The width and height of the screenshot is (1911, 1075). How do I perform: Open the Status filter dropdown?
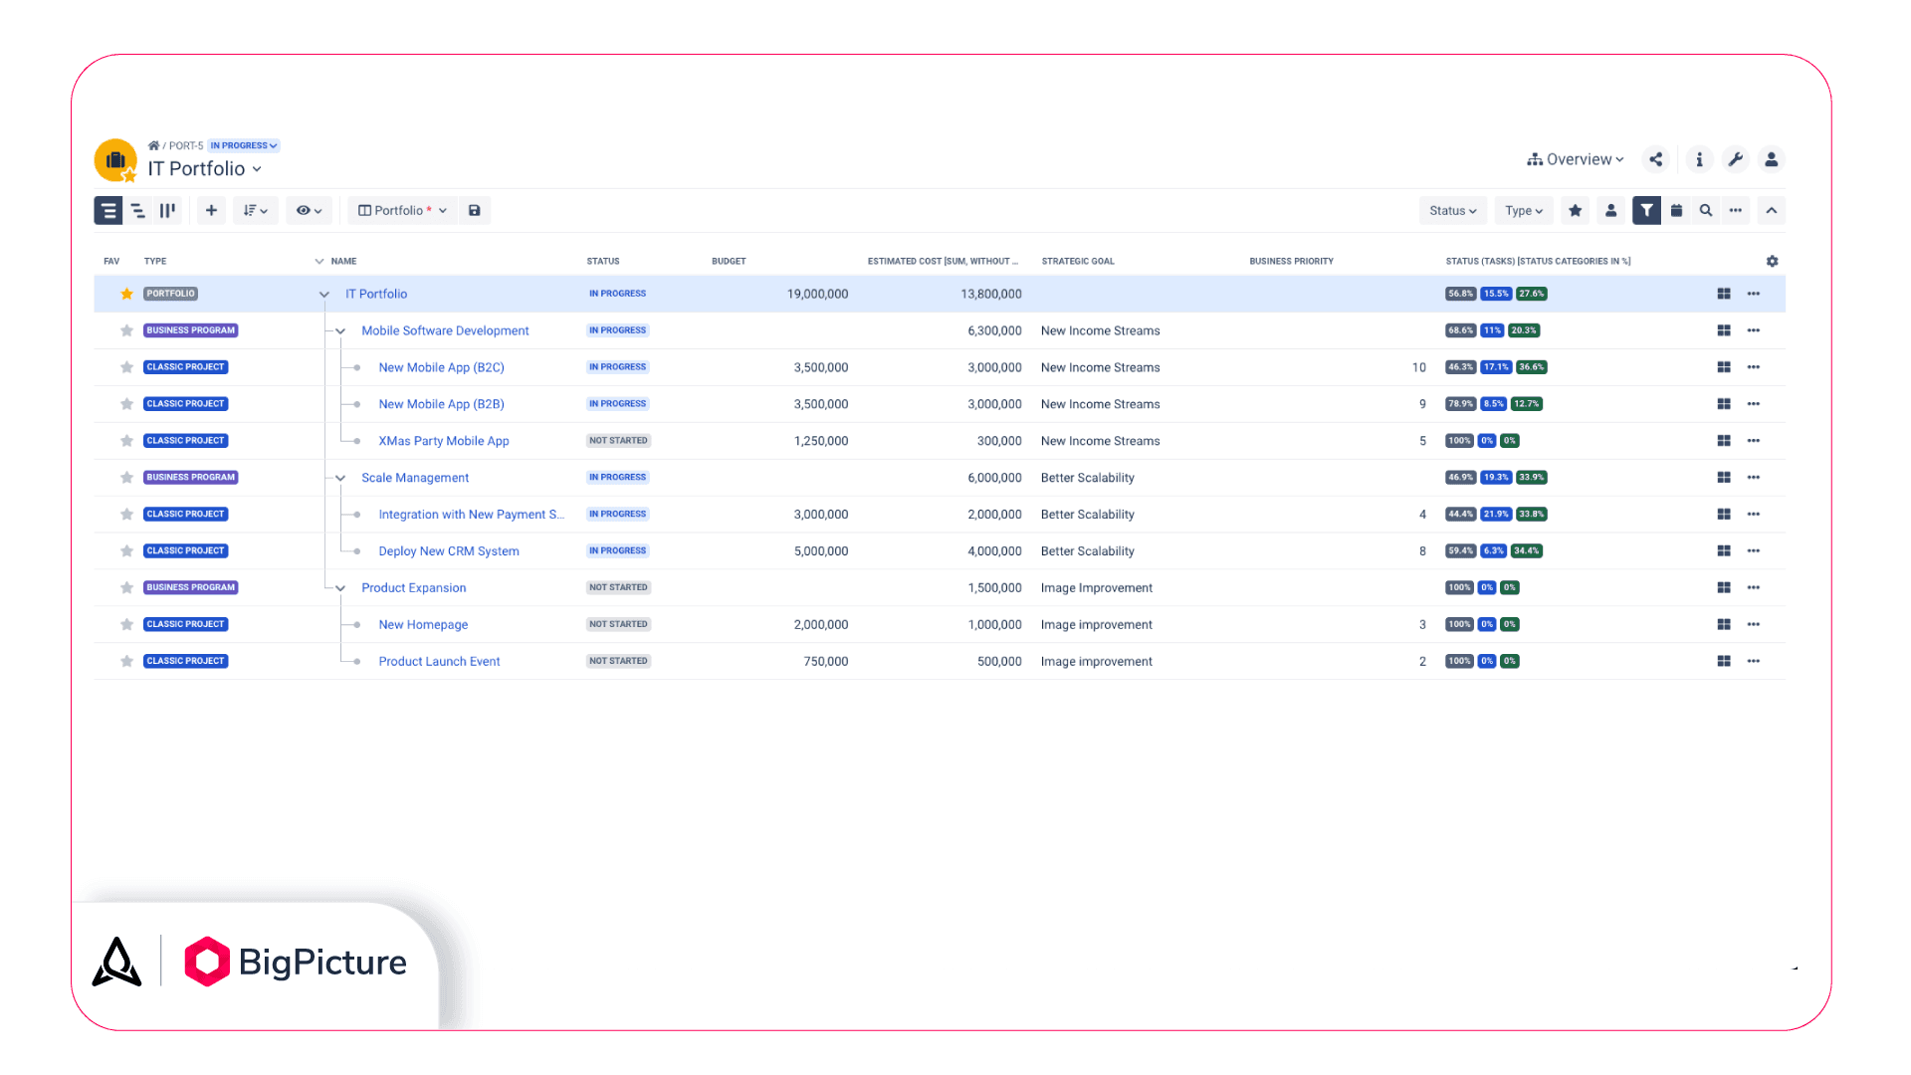1453,210
